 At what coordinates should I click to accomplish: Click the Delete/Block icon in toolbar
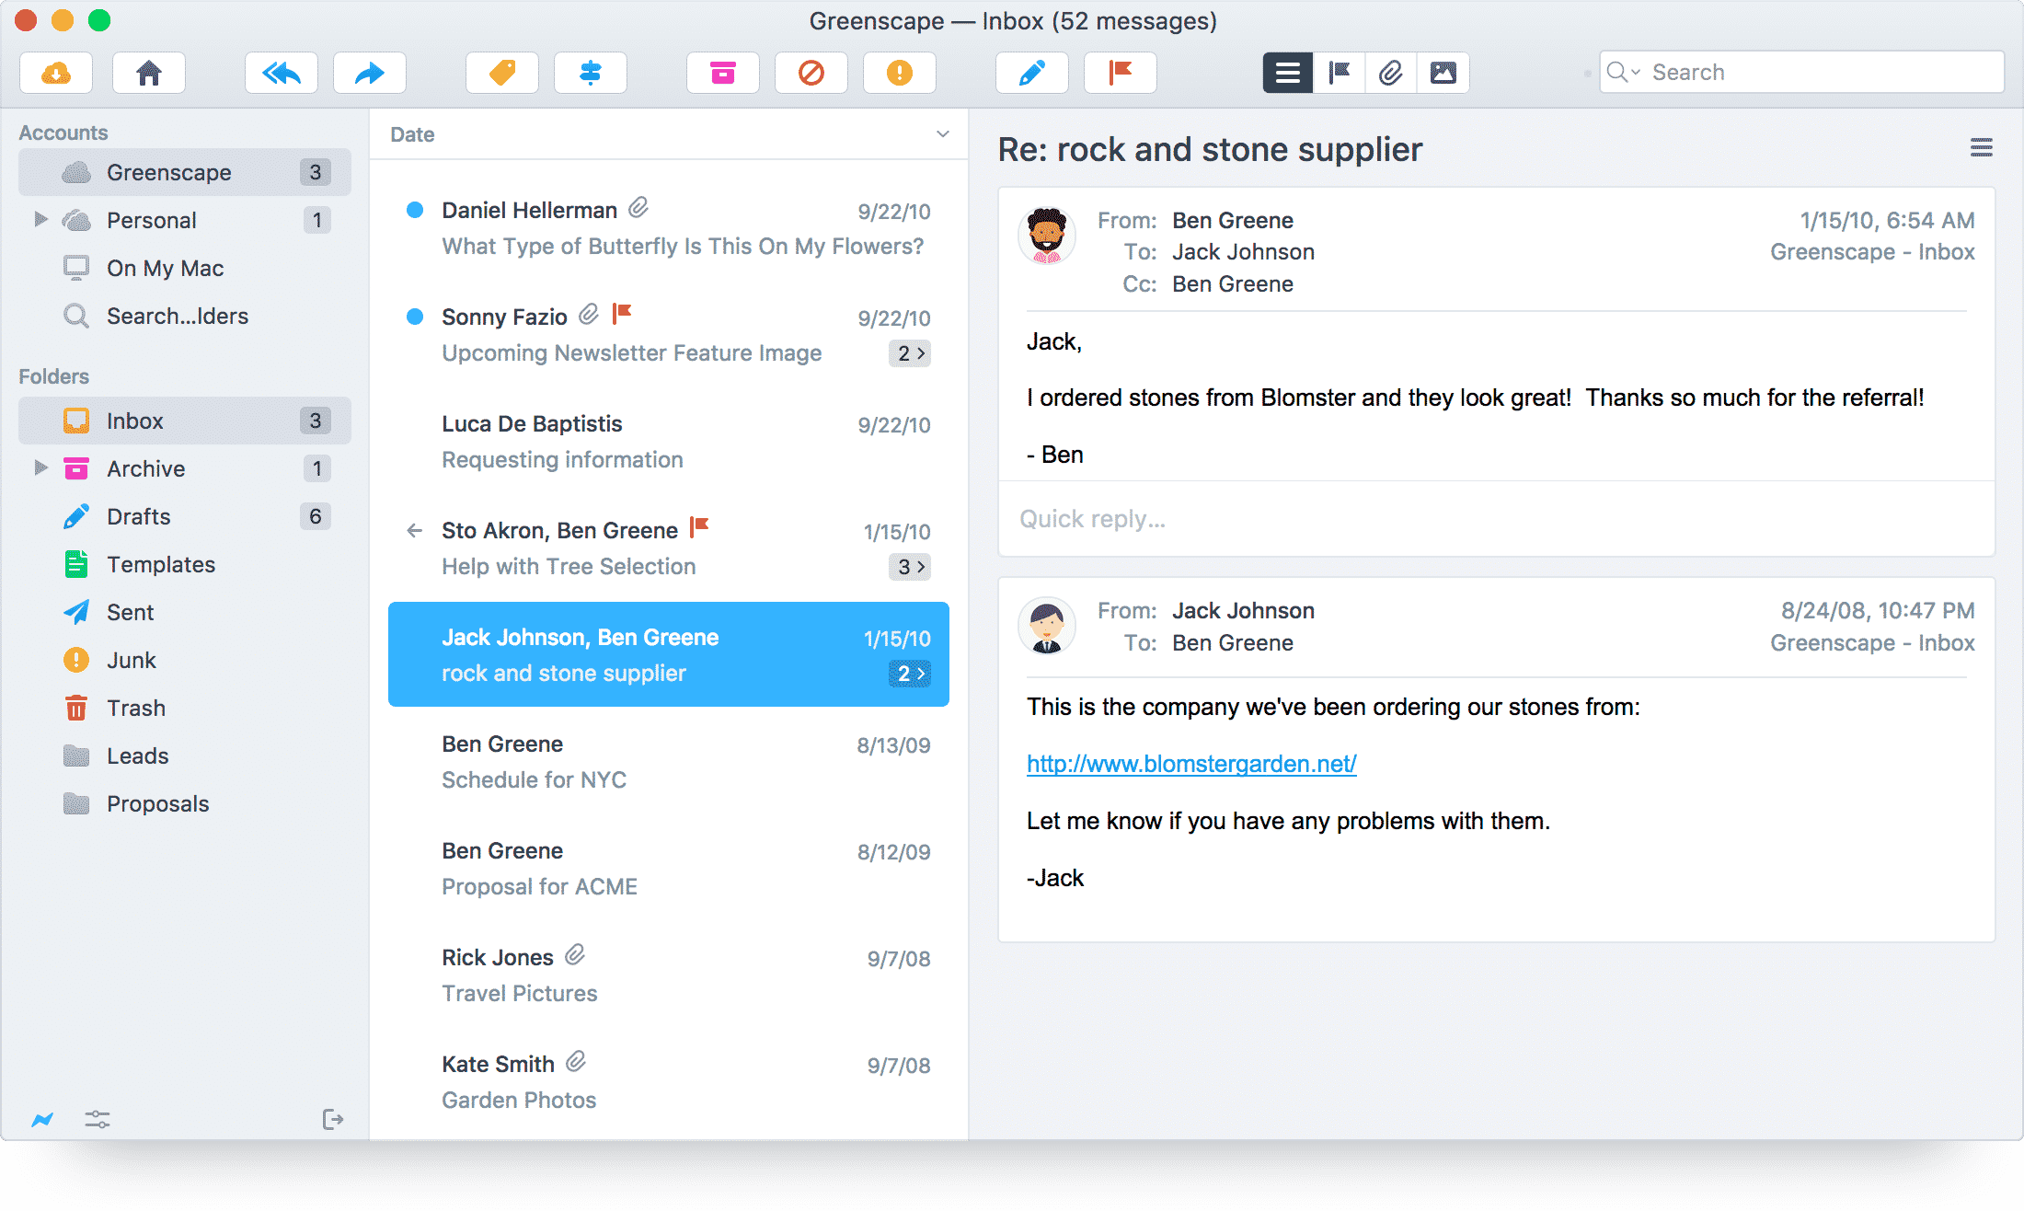(811, 71)
